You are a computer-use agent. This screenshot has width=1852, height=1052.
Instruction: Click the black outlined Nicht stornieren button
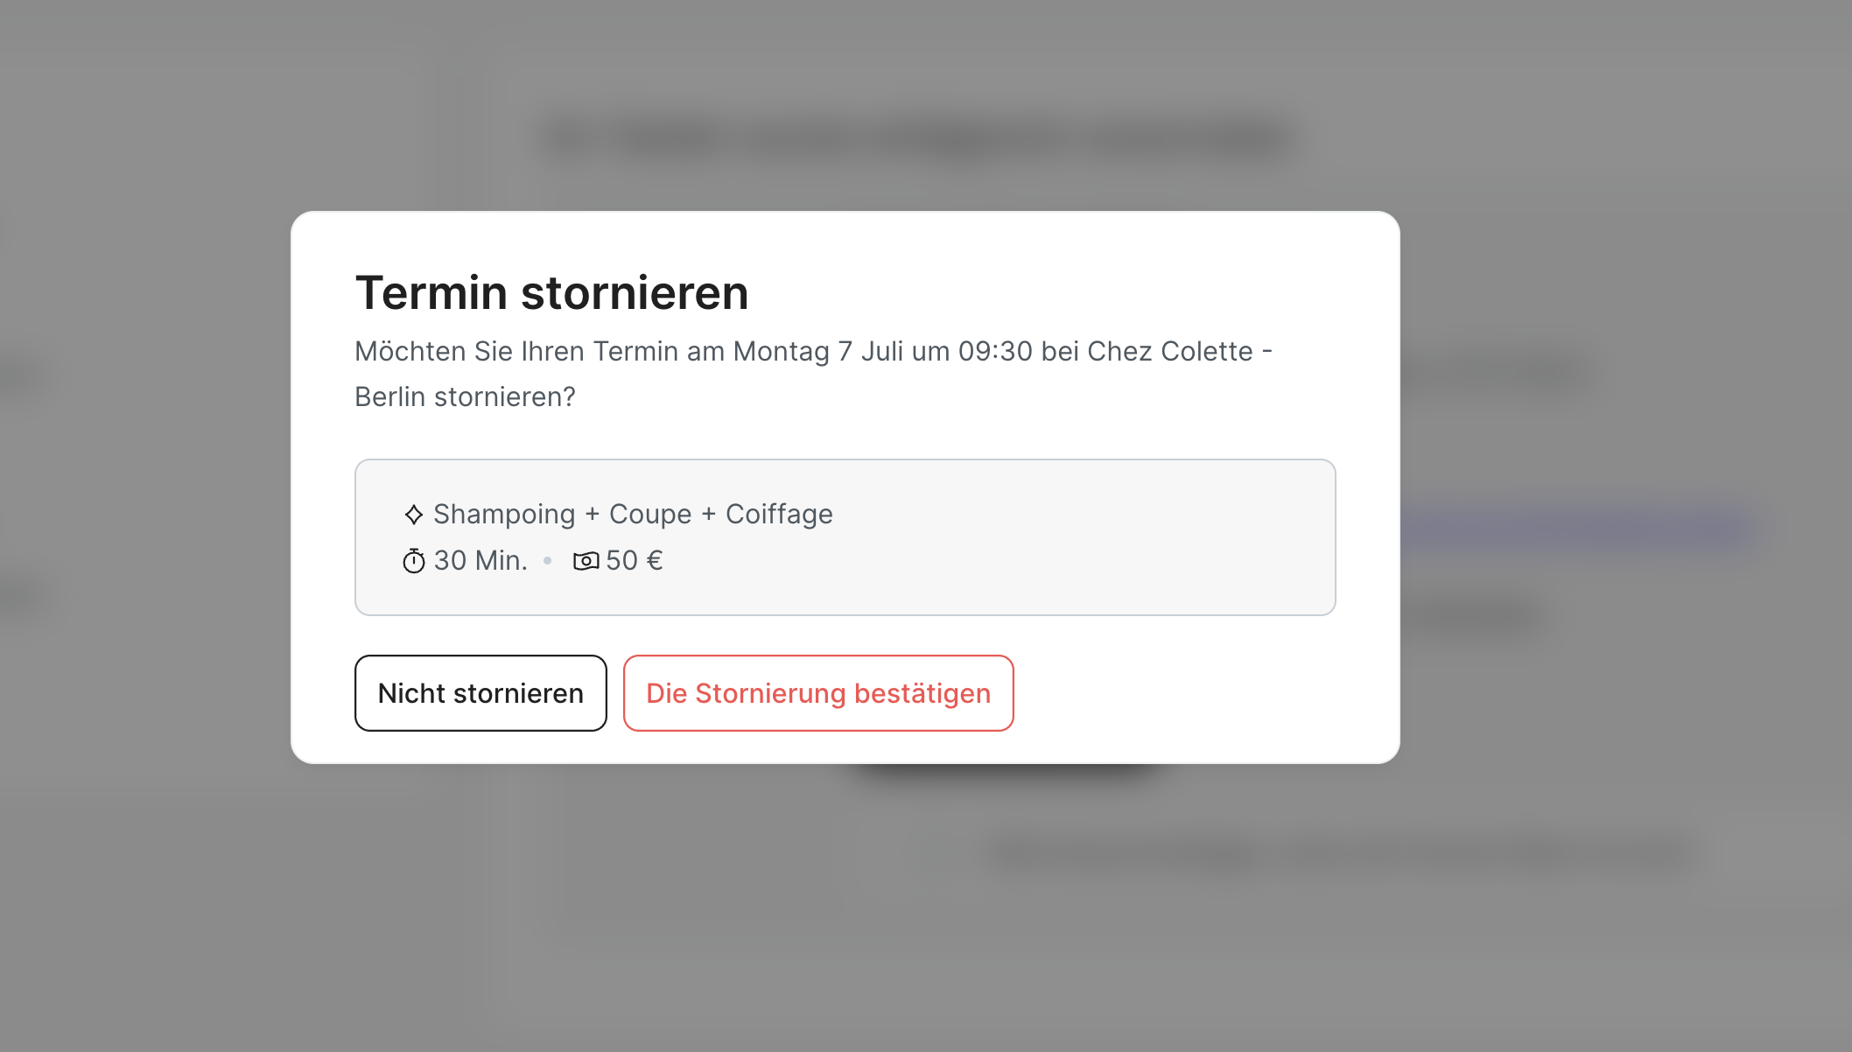tap(480, 692)
